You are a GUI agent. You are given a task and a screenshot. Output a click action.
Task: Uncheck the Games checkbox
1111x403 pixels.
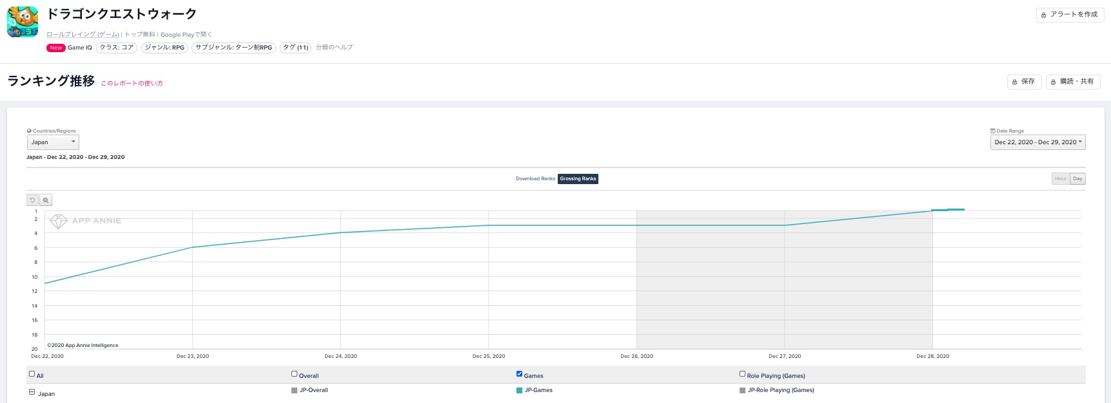point(519,373)
